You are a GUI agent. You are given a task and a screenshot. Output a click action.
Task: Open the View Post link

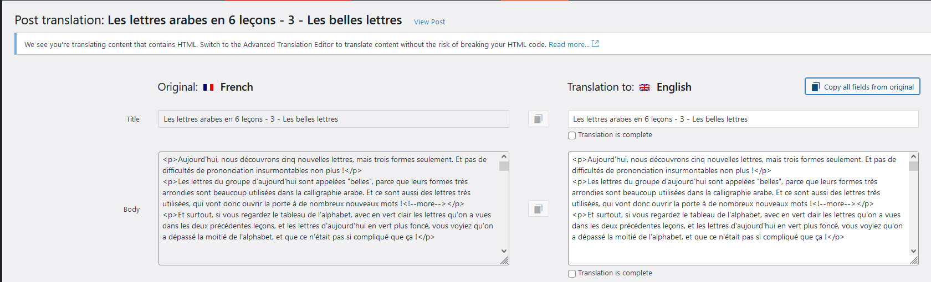(429, 22)
